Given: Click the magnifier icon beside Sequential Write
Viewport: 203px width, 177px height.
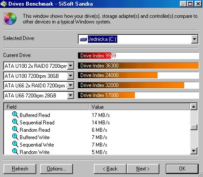Looking at the screenshot, I should (15, 144).
